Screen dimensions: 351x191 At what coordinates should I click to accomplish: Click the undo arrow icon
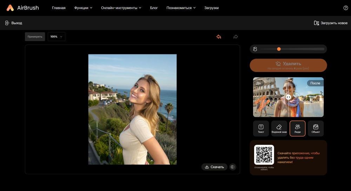219,37
